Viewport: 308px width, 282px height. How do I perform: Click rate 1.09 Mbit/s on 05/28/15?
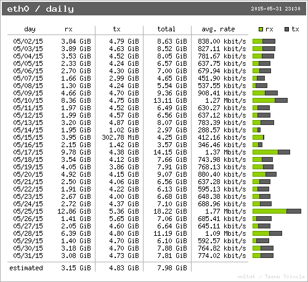(x=225, y=233)
